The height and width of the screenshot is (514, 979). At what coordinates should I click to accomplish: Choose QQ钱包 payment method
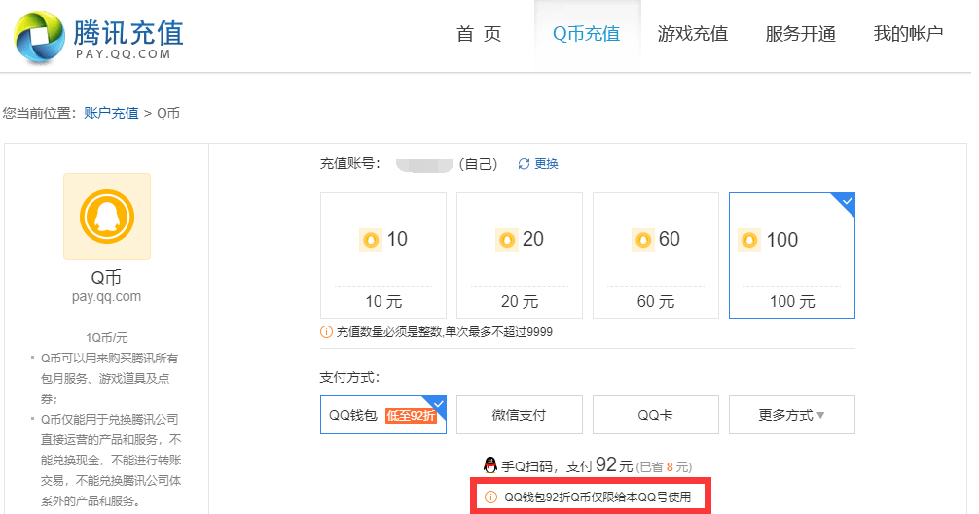[x=383, y=415]
